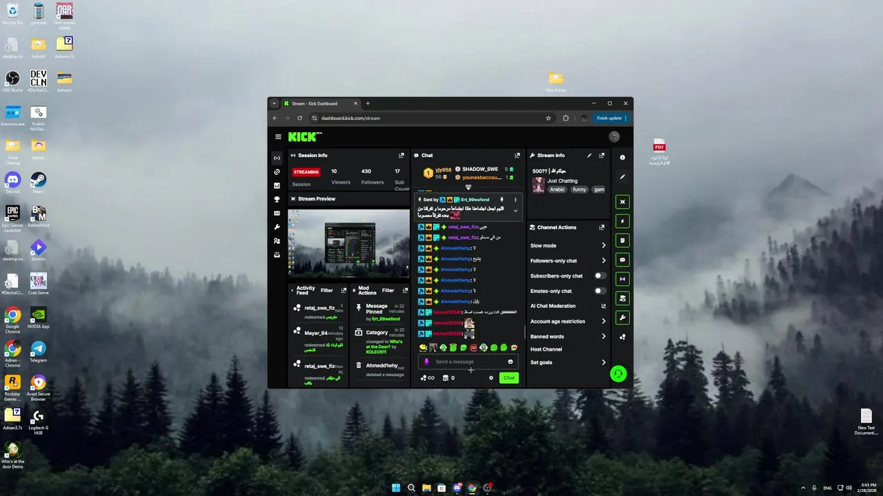
Task: Click the funny stream tag
Action: click(x=579, y=189)
